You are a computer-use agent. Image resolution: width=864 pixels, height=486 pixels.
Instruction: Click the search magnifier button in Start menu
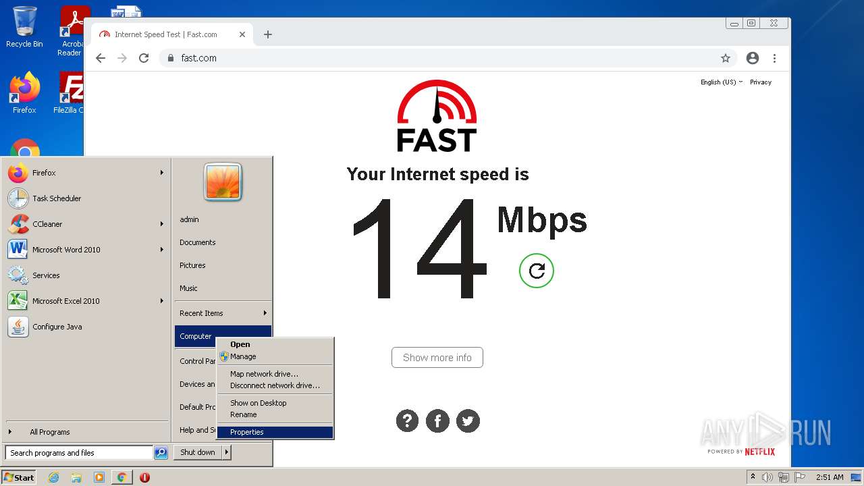(x=161, y=453)
